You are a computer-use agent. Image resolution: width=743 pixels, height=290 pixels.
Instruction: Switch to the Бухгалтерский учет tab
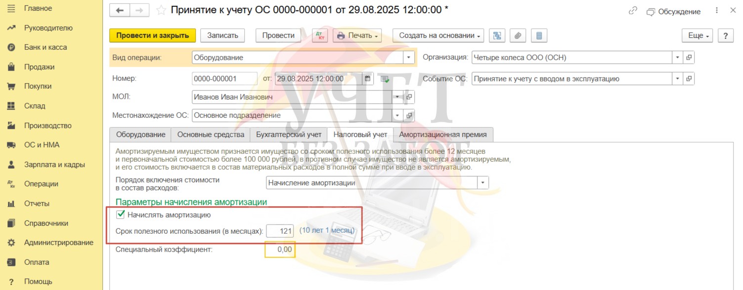tap(288, 135)
